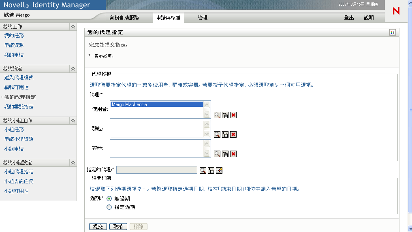This screenshot has height=232, width=412.
Task: Click the search icon for 使用者 row
Action: coord(217,115)
